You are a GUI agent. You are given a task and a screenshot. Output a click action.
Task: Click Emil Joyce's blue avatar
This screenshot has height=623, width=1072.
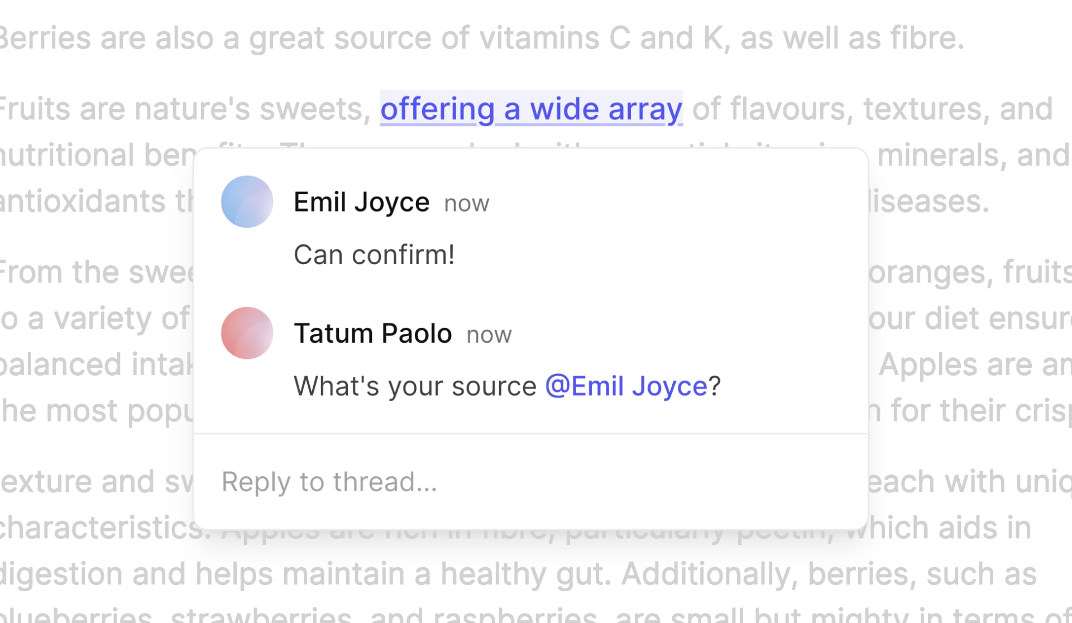[x=247, y=202]
